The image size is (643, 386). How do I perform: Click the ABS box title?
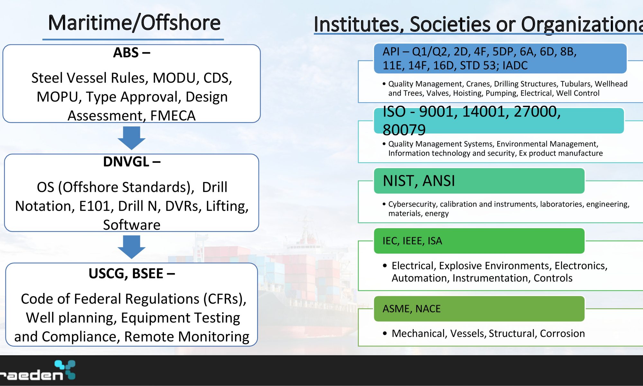(x=131, y=52)
